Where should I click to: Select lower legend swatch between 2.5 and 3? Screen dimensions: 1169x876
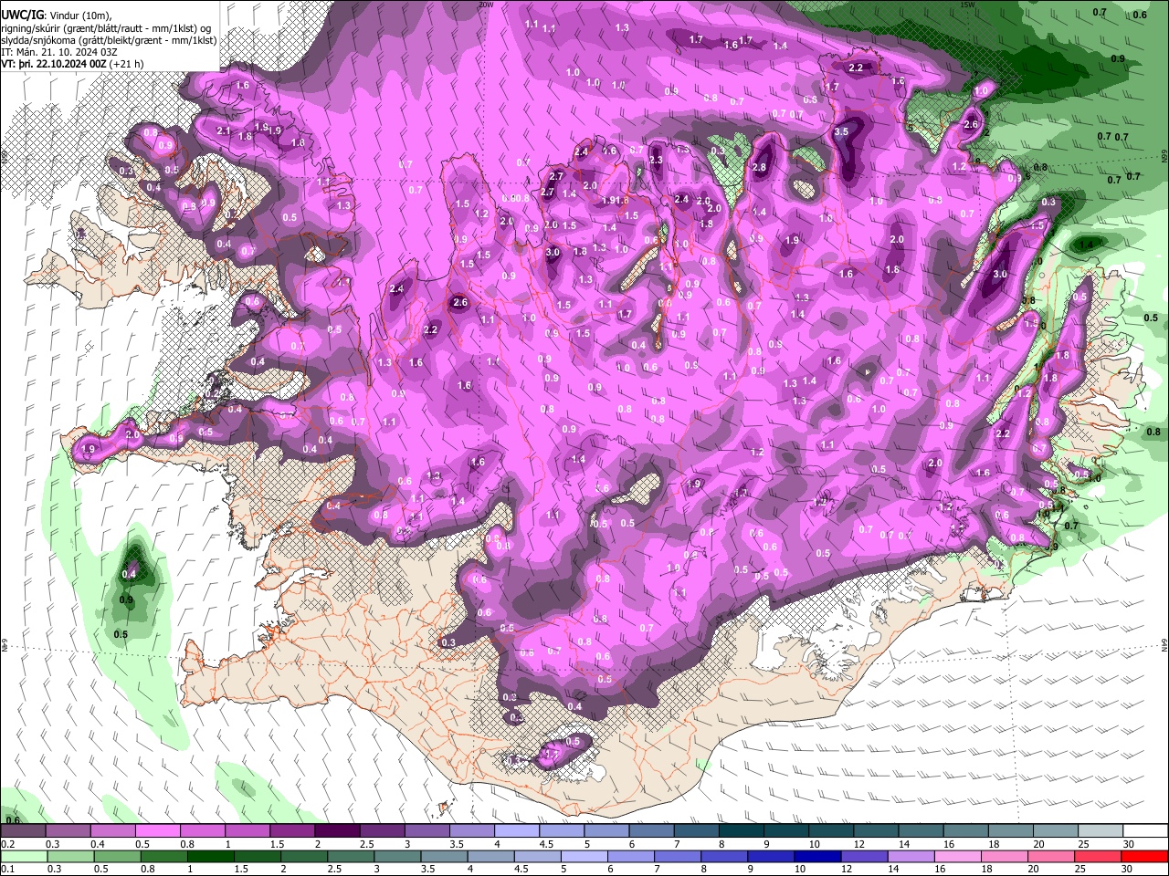pos(352,856)
